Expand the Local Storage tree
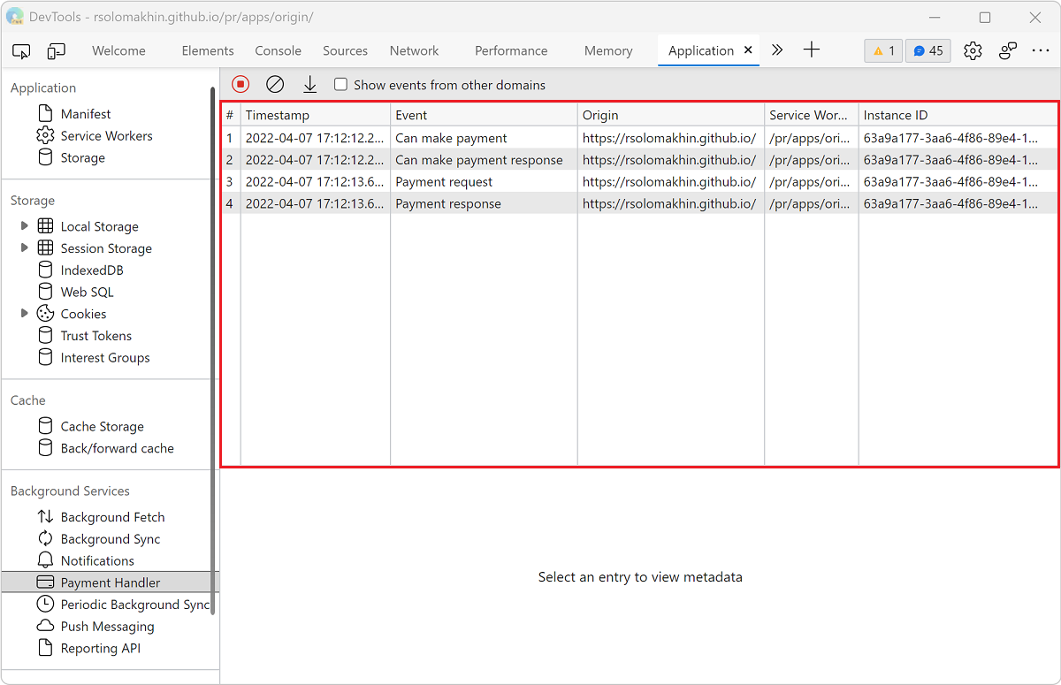This screenshot has width=1061, height=685. [23, 226]
